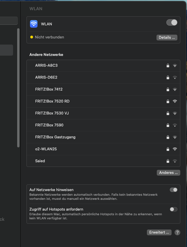Screen dimensions: 187x247
Task: Open the Details… button
Action: [167, 38]
